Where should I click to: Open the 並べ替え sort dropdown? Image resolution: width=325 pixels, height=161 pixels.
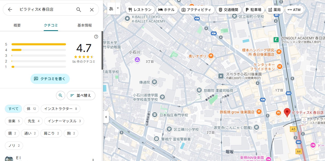(x=81, y=95)
